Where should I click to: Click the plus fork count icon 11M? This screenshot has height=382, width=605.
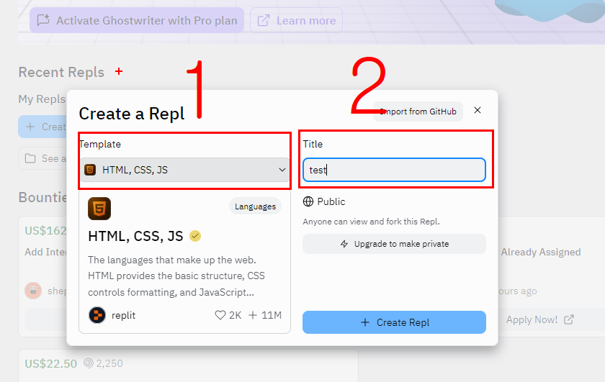253,315
